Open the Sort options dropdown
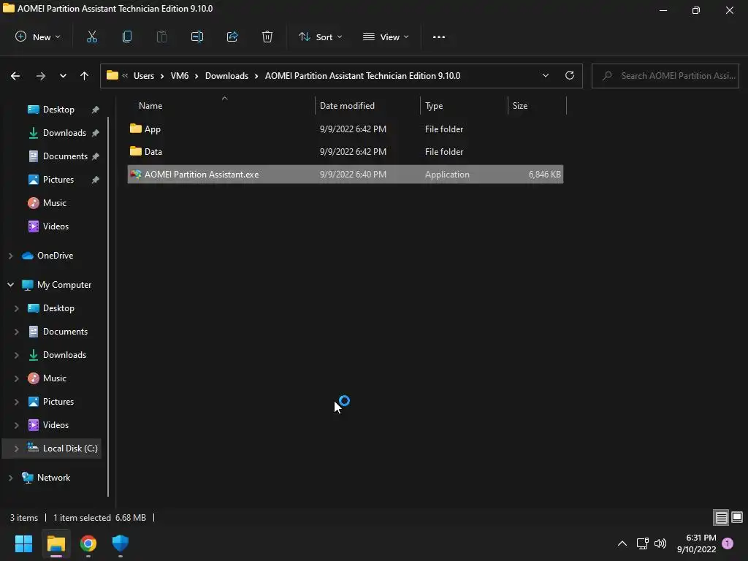This screenshot has width=748, height=561. click(x=320, y=37)
